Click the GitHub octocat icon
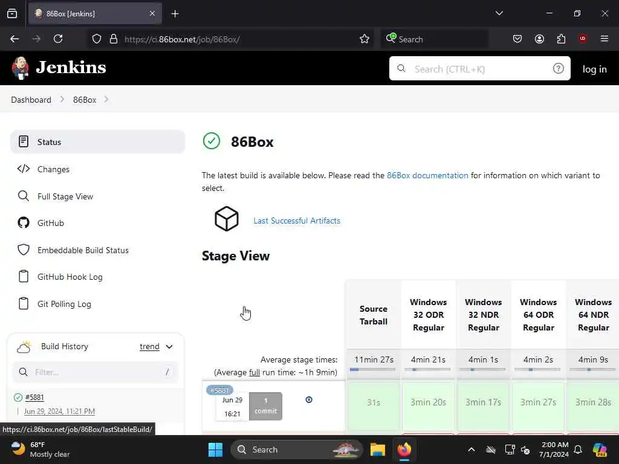This screenshot has height=464, width=619. [x=24, y=222]
